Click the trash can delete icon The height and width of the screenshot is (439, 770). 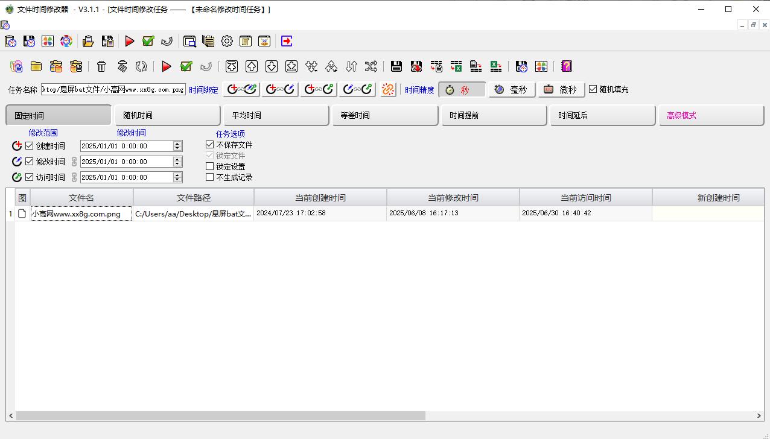point(101,66)
